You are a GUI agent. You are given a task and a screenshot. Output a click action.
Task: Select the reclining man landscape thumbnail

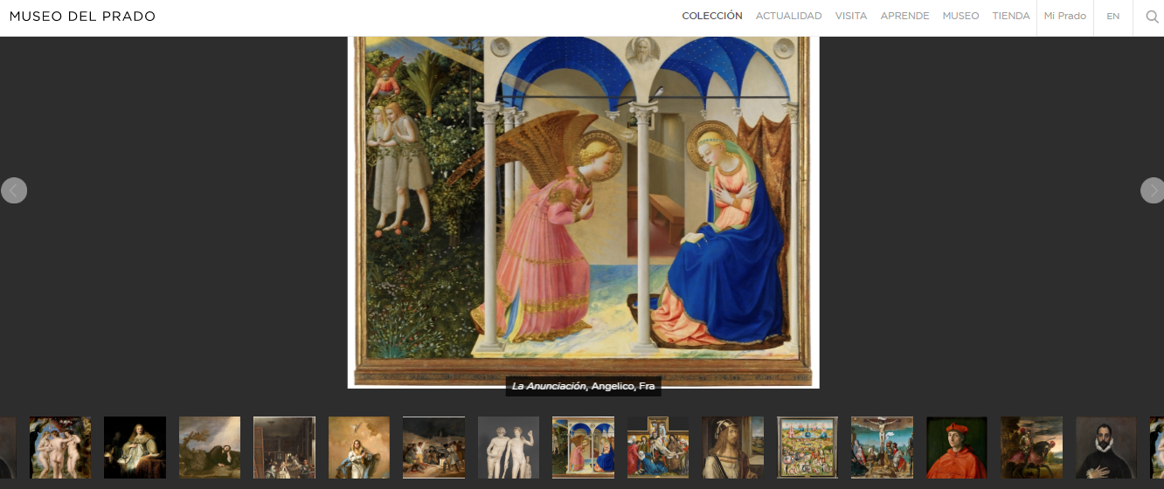210,447
